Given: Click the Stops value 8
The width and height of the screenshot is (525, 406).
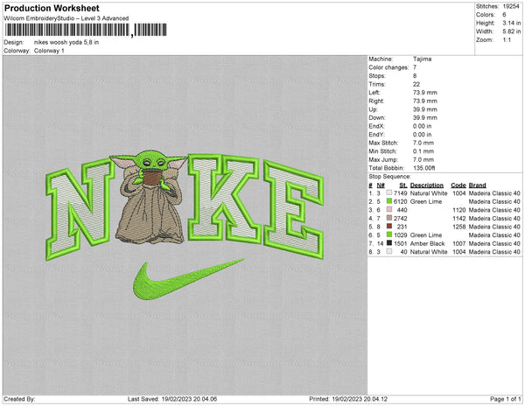Looking at the screenshot, I should (x=415, y=75).
